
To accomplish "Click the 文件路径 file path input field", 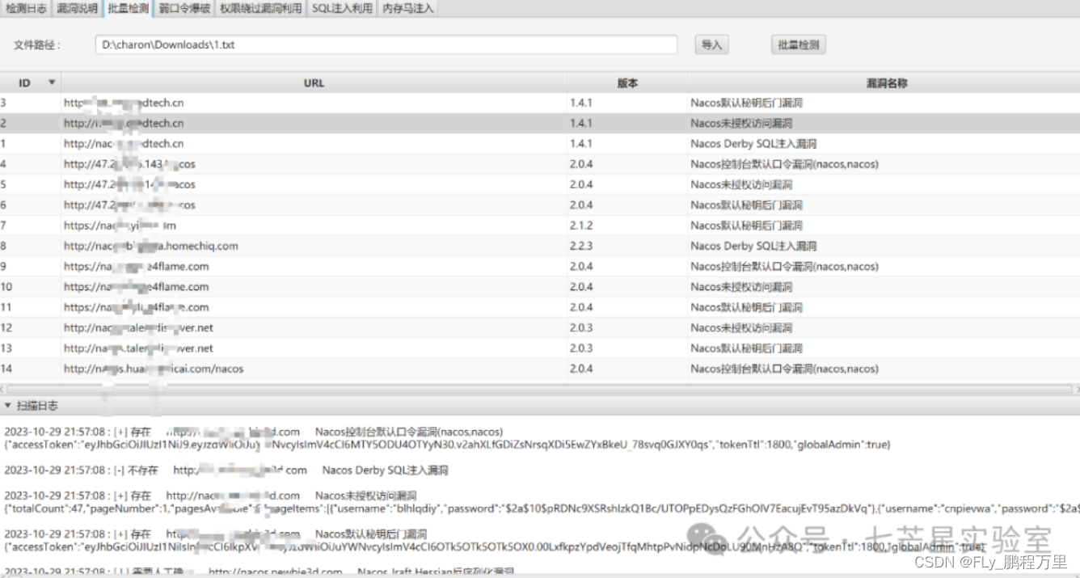I will (386, 45).
